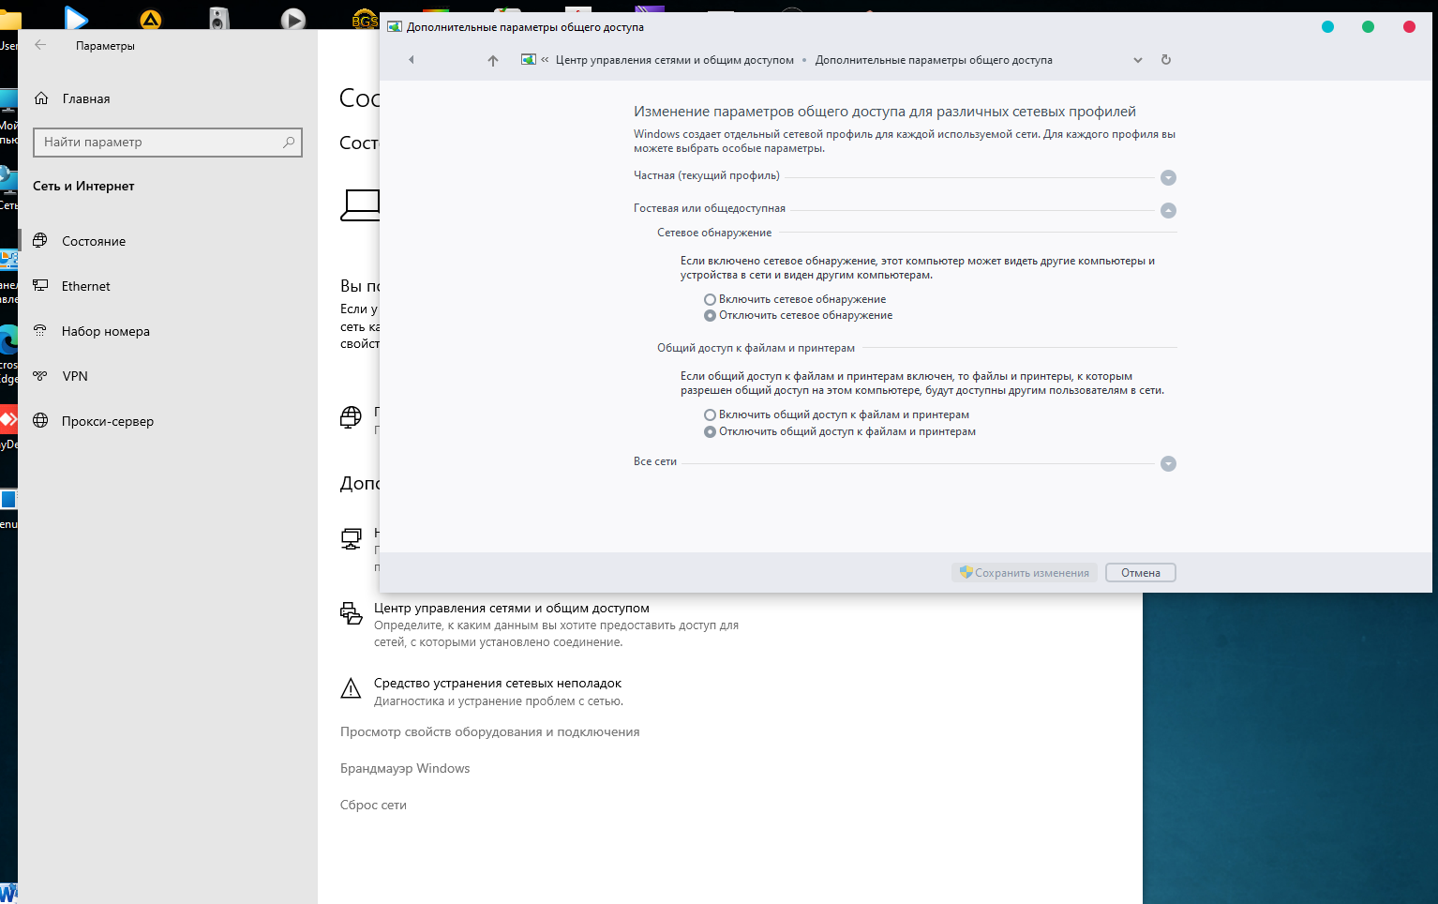Open the Состояние globe icon in sidebar
Screen dimensions: 1438x904
40,241
